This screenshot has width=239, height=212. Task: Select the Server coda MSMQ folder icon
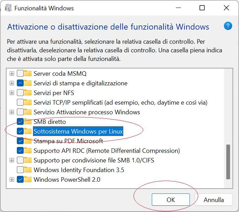point(28,73)
